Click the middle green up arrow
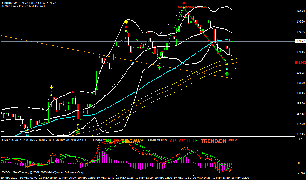The height and width of the screenshot is (180, 306). point(160,68)
